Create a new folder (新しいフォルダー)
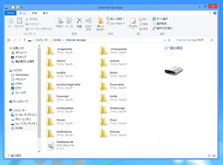Screen dimensions: 223x165 pyautogui.click(x=100, y=24)
